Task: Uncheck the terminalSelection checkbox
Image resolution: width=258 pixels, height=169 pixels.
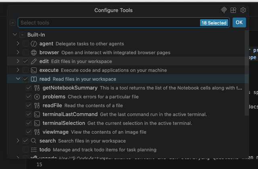Action: pos(29,123)
